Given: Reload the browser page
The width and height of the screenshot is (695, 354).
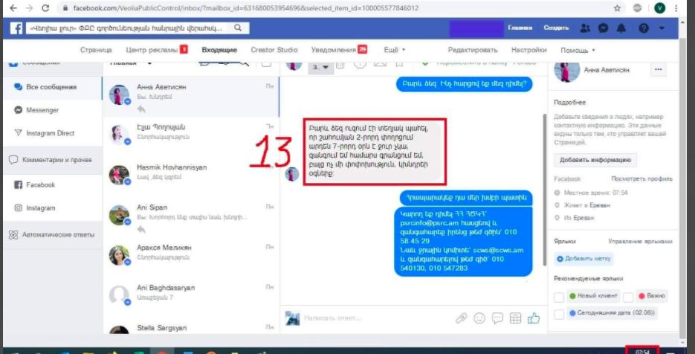Looking at the screenshot, I should tap(45, 8).
